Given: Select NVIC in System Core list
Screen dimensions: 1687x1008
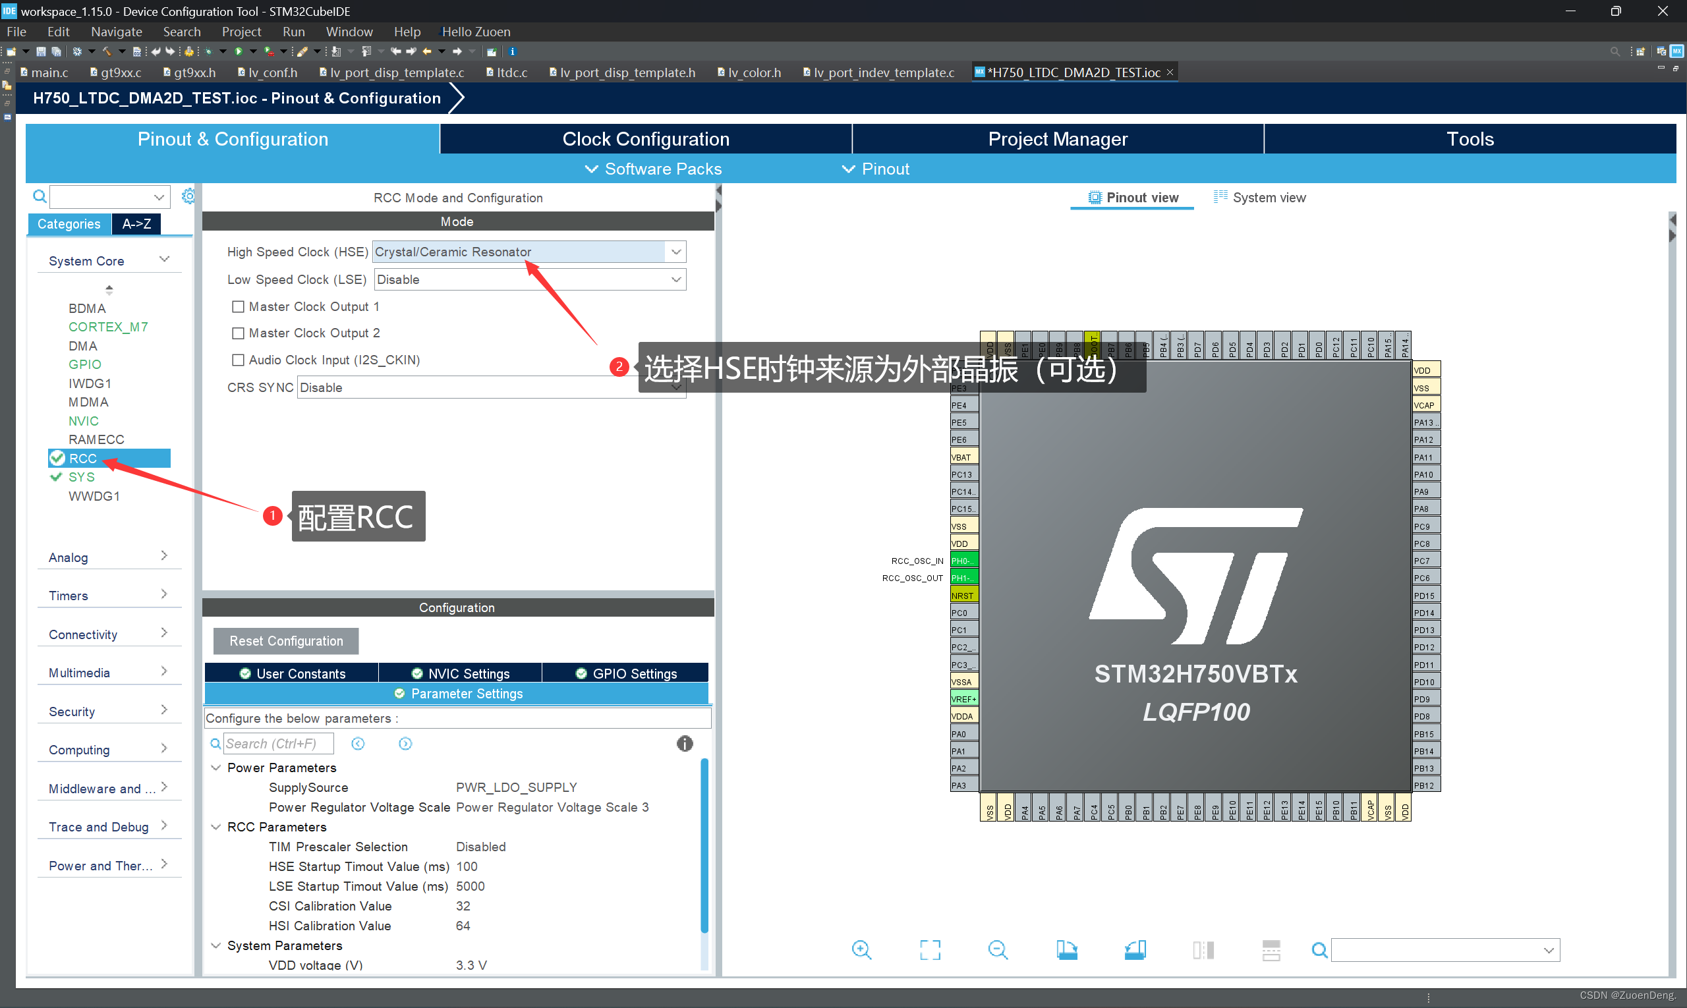Looking at the screenshot, I should (x=84, y=421).
